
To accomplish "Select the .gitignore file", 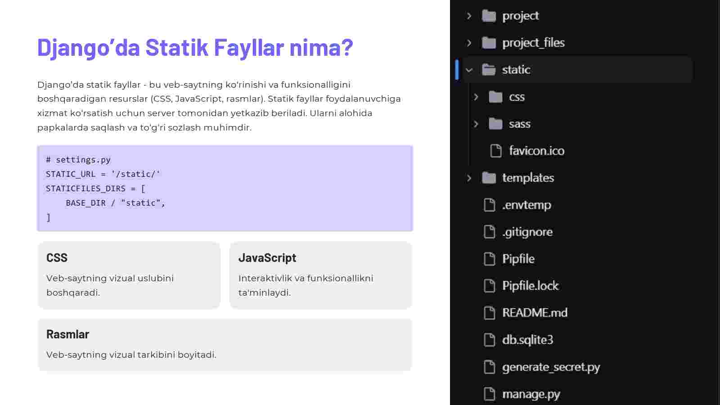I will pyautogui.click(x=527, y=232).
